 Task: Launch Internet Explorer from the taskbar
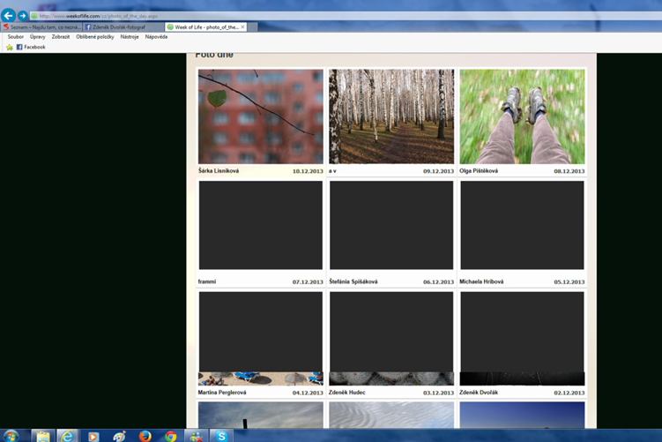67,436
